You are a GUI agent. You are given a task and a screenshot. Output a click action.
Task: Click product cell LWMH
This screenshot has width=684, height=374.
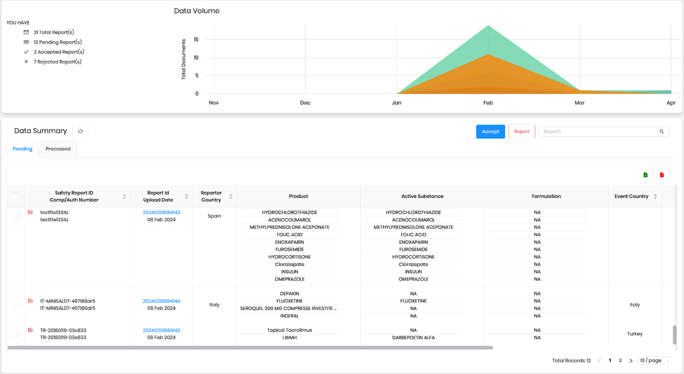click(290, 338)
